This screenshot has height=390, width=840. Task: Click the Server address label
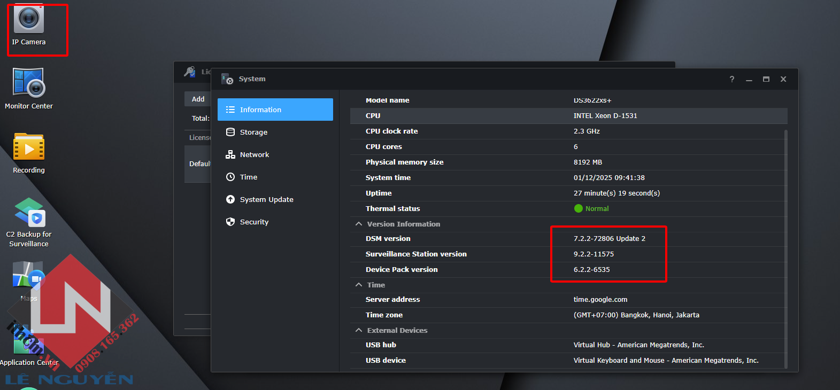(x=392, y=299)
